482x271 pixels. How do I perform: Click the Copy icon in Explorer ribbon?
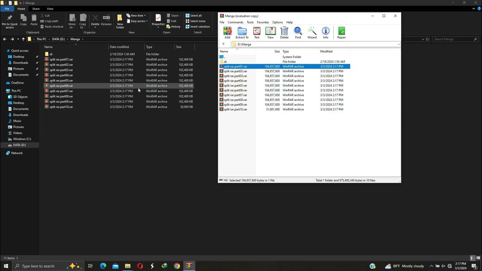(23, 20)
